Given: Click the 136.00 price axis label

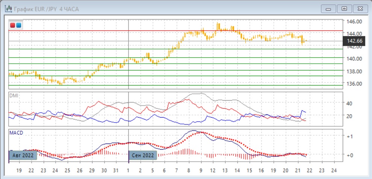Looking at the screenshot, I should (x=354, y=84).
